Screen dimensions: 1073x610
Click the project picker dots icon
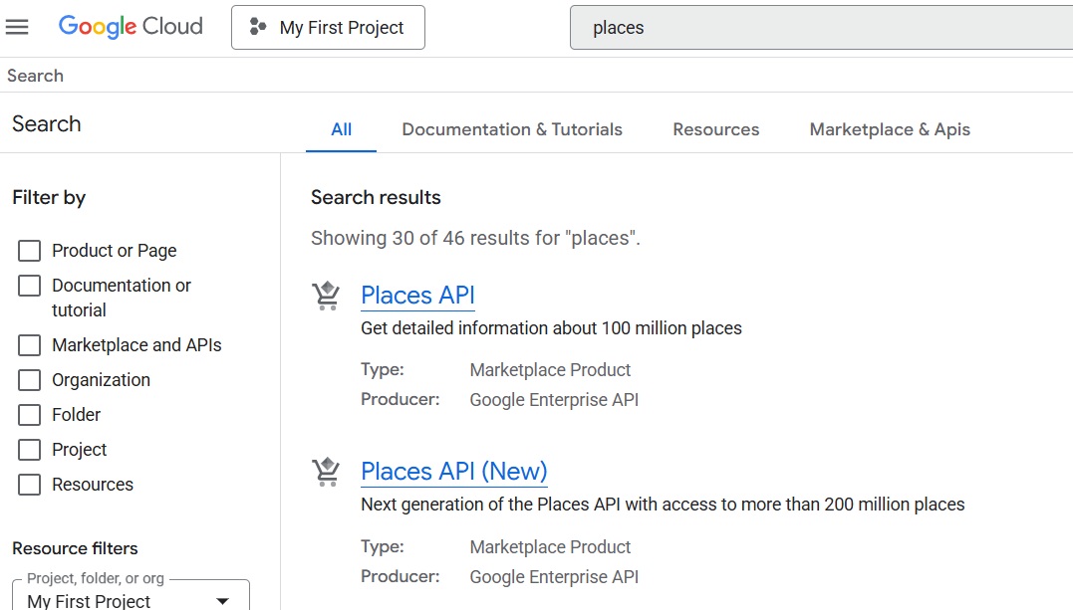pos(258,27)
